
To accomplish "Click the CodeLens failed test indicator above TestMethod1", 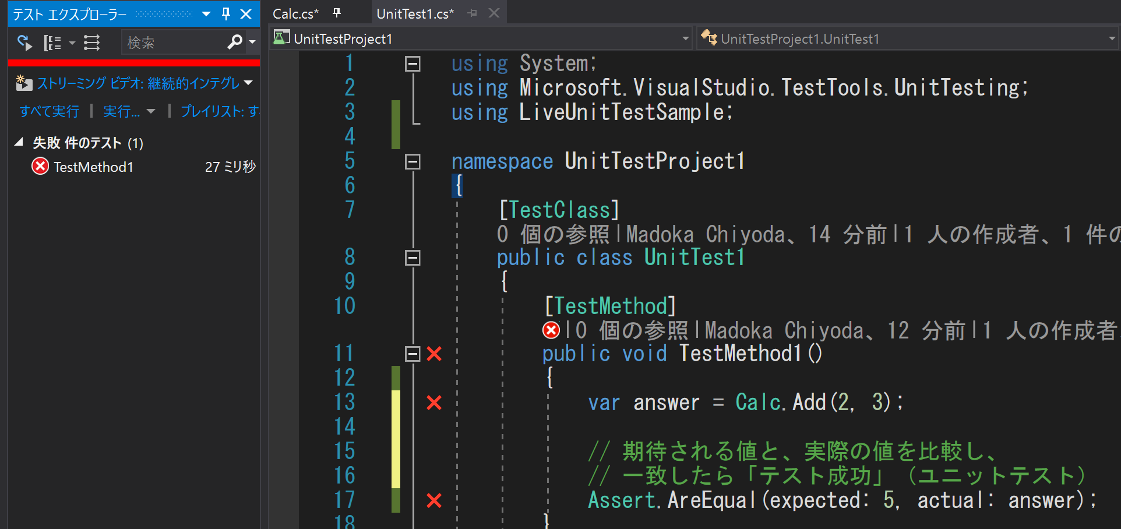I will point(551,330).
